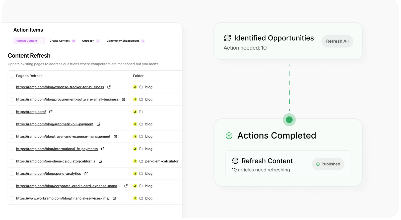This screenshot has width=401, height=220.
Task: Tick checkbox for corporate-credit-card-expense row
Action: point(12,186)
